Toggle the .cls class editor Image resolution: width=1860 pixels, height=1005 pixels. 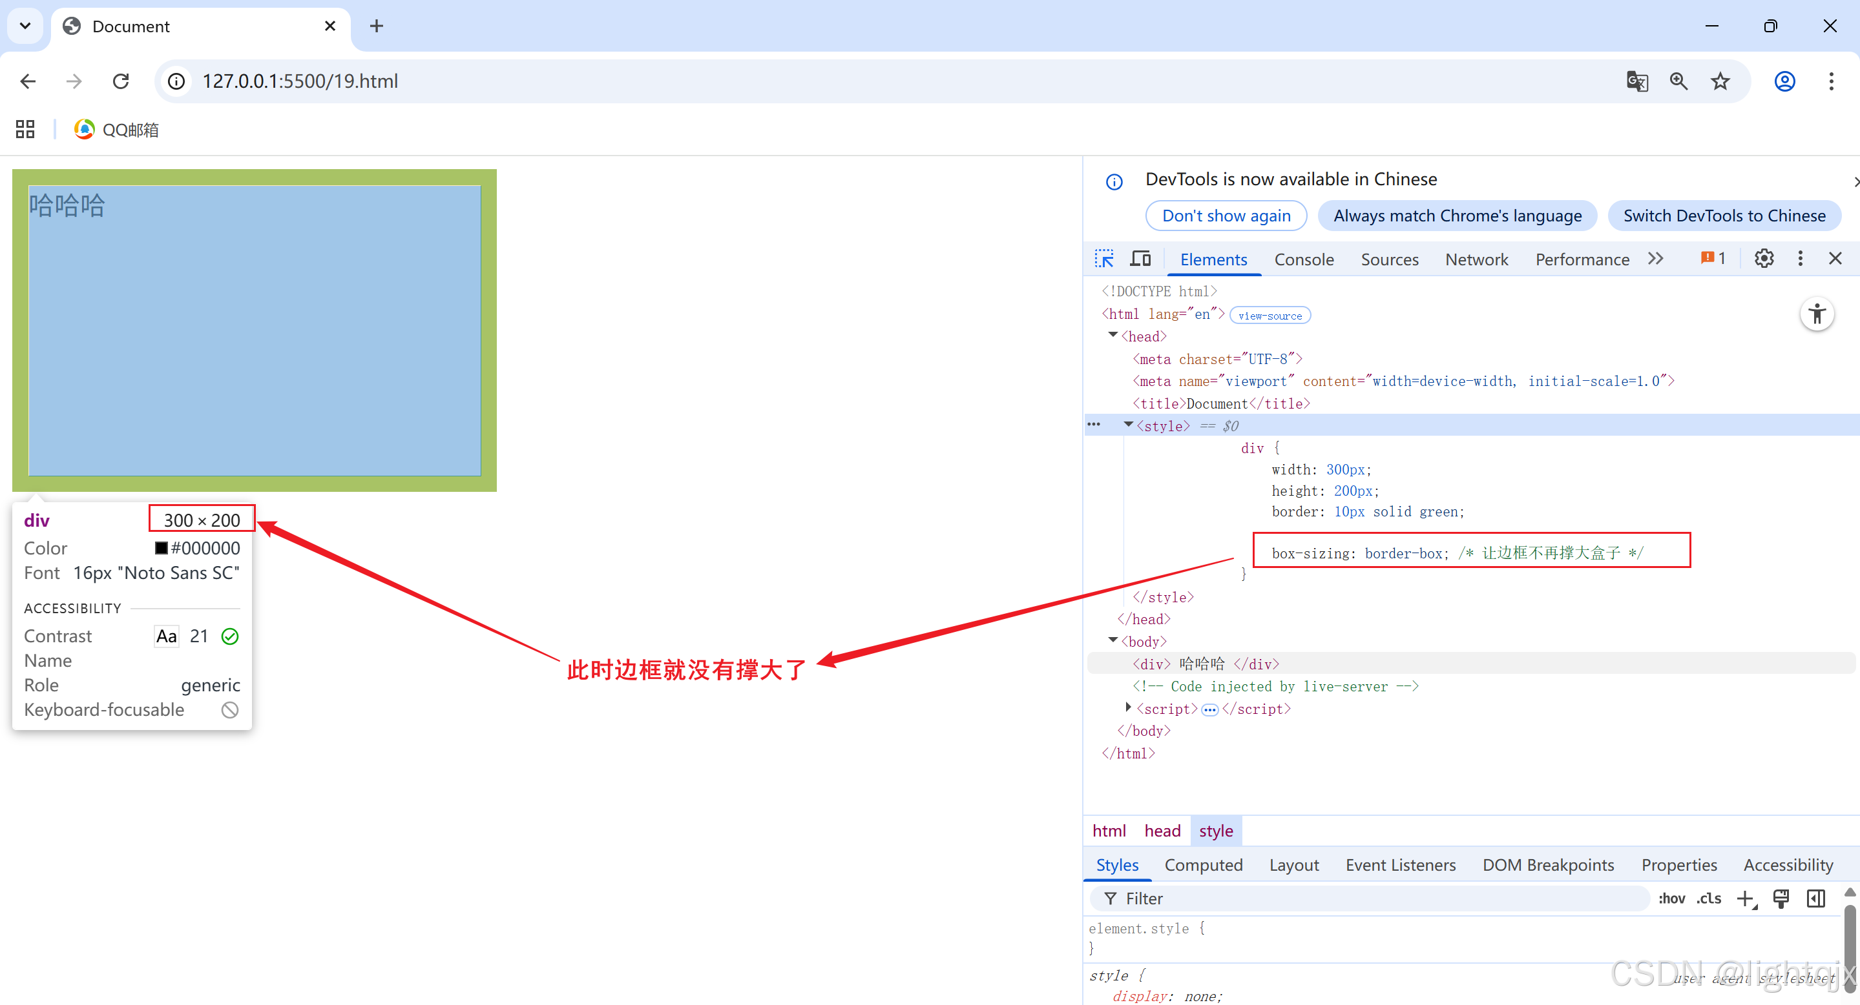[x=1708, y=899]
